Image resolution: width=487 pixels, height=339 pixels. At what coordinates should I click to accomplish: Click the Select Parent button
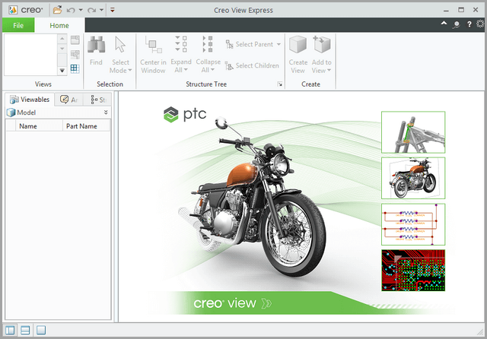[252, 45]
